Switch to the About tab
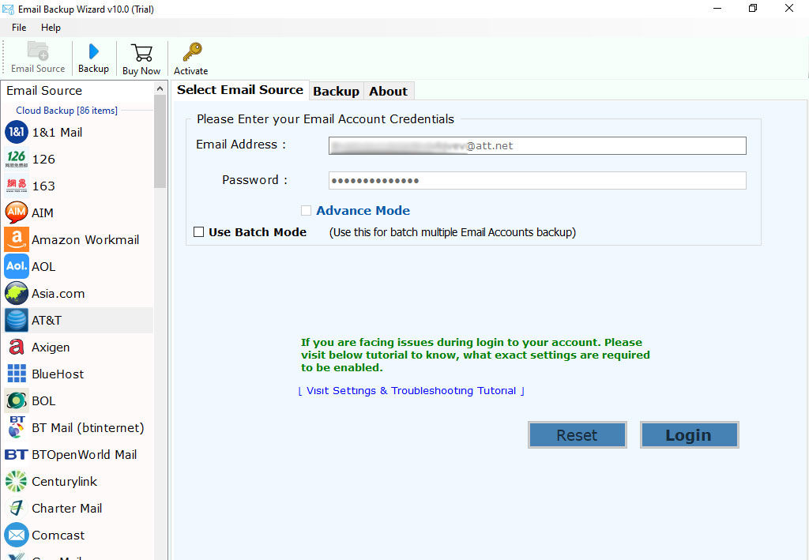 point(389,90)
